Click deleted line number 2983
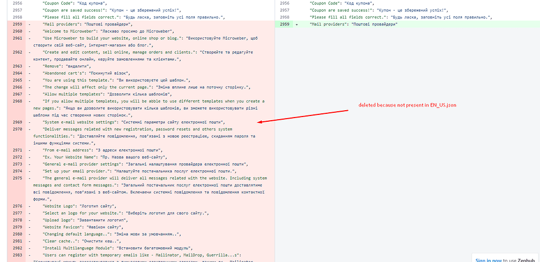The image size is (540, 262). pos(17,254)
